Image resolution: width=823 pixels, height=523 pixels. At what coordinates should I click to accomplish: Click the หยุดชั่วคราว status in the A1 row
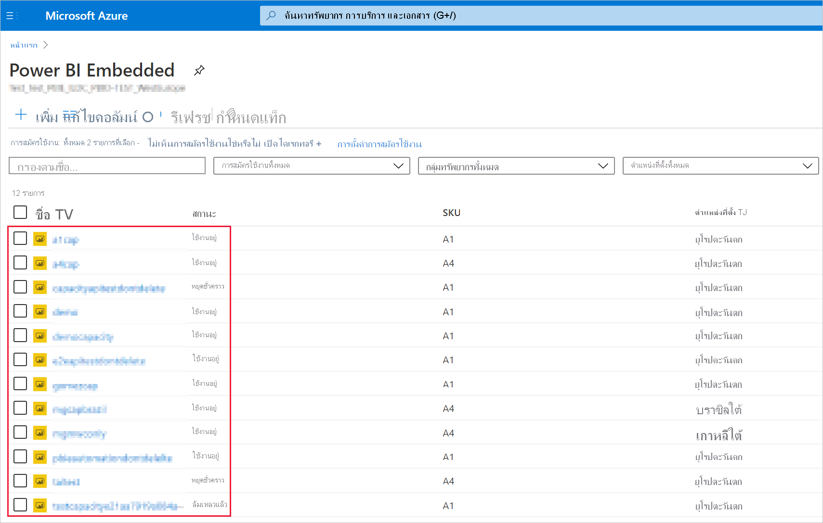(208, 286)
